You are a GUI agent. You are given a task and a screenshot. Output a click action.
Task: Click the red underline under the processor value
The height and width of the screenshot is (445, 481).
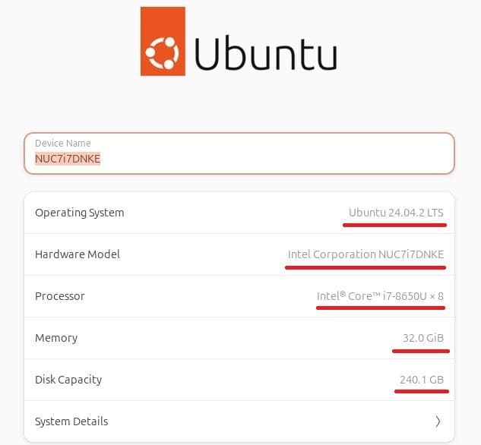tap(381, 308)
